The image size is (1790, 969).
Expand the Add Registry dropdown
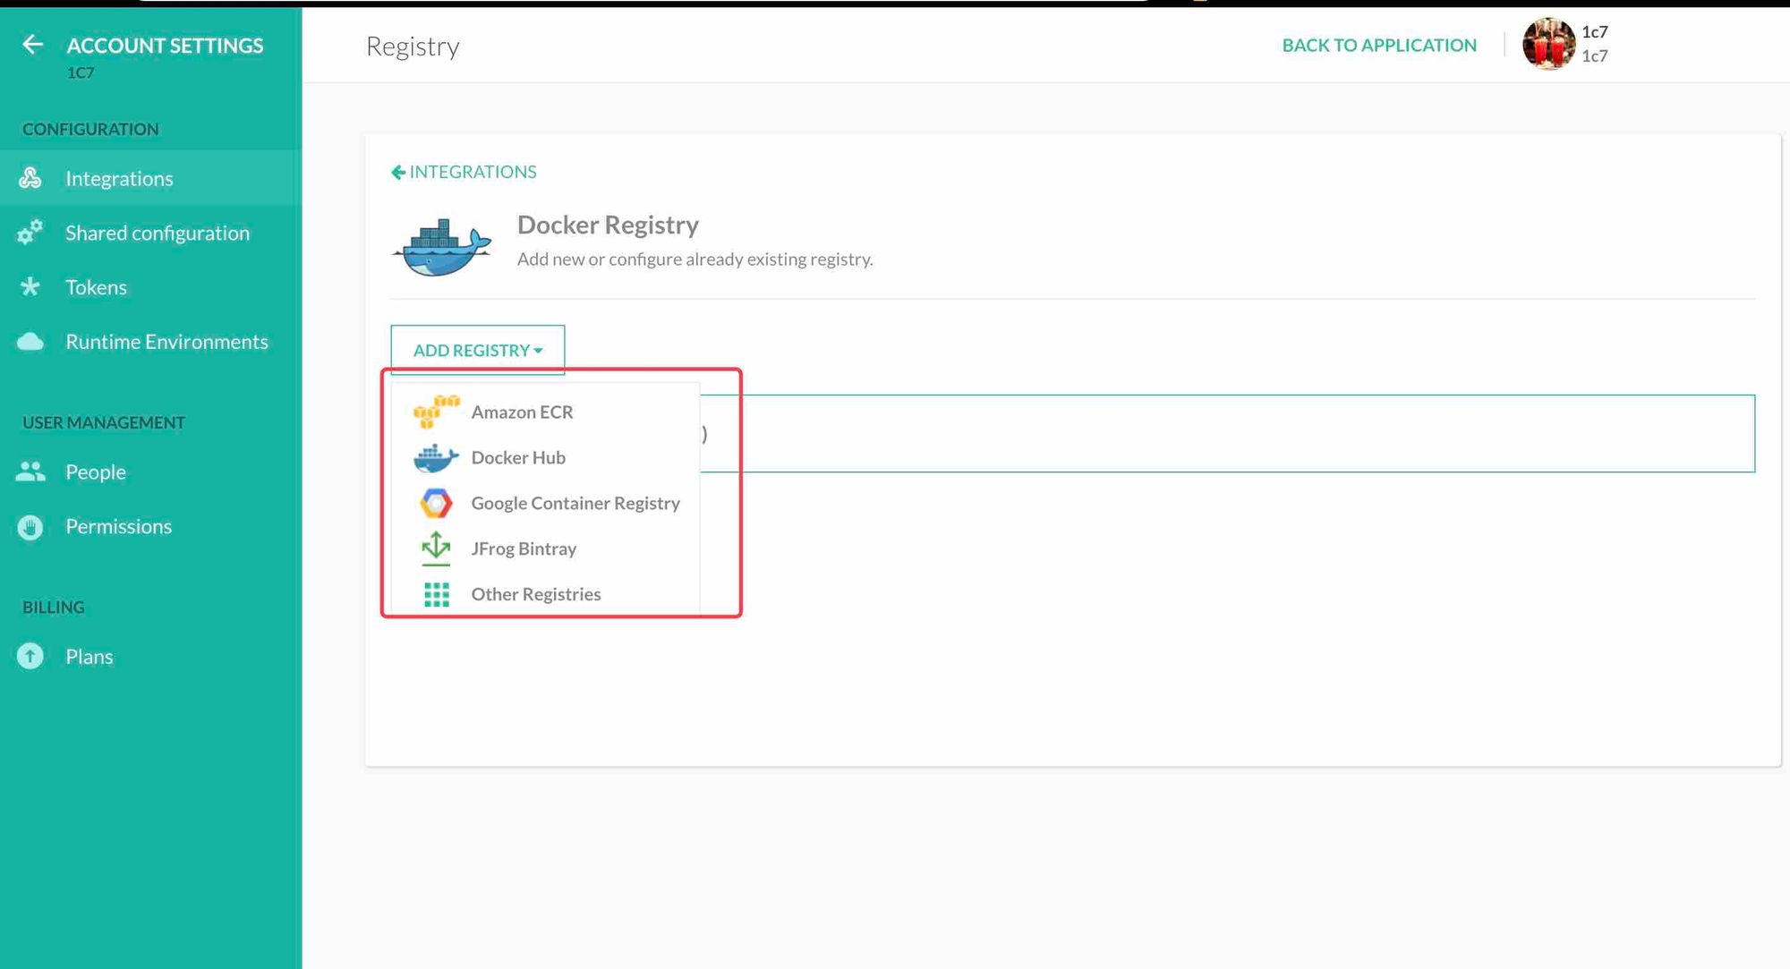[477, 350]
